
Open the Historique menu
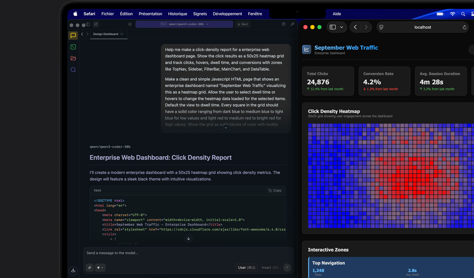click(178, 14)
